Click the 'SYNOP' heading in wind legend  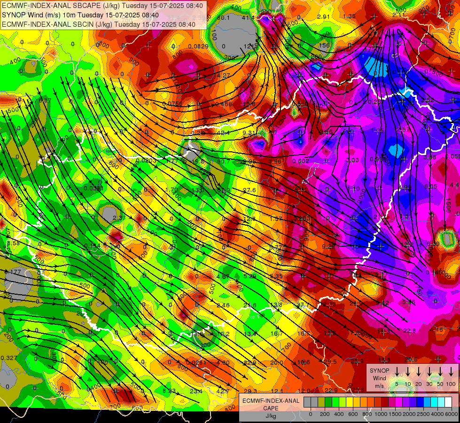(379, 371)
